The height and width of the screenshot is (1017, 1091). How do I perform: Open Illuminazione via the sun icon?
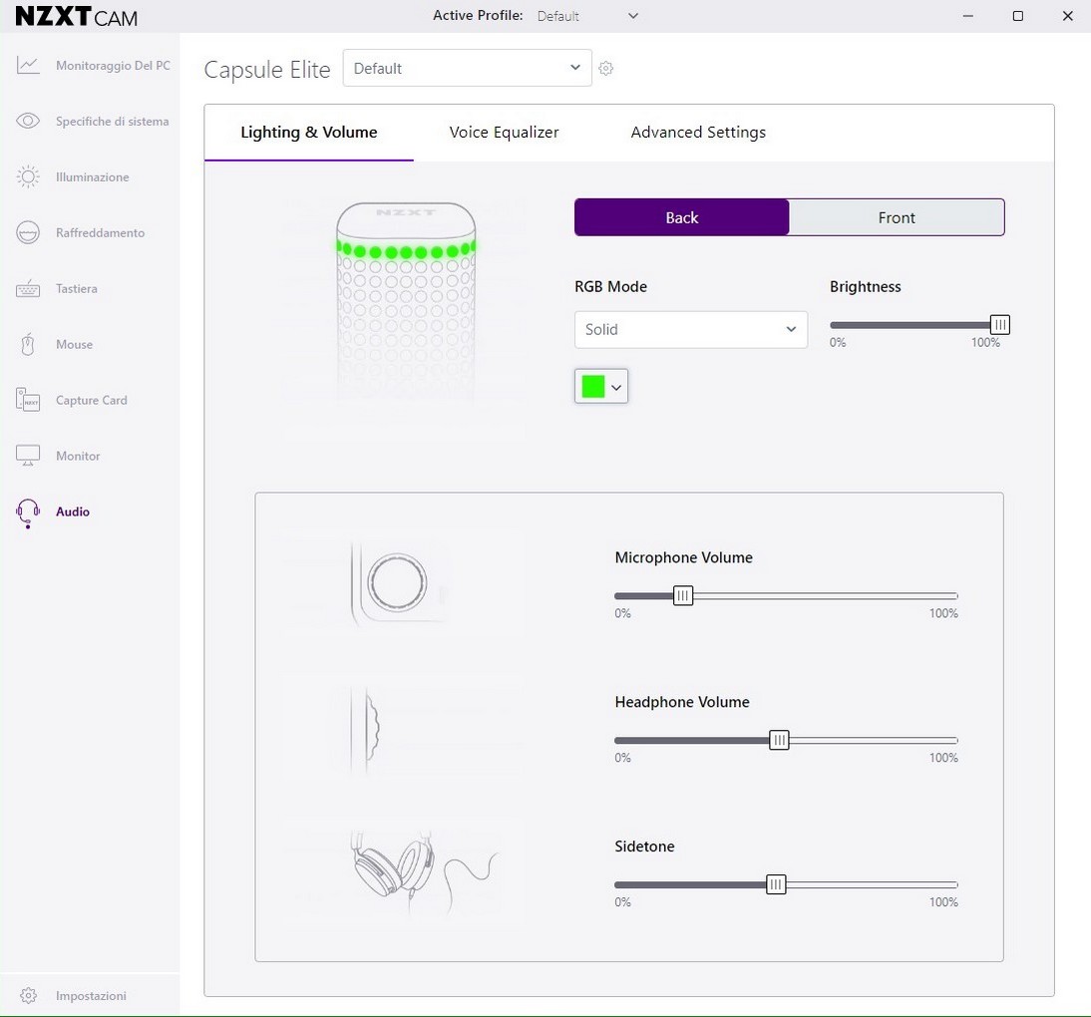coord(28,177)
